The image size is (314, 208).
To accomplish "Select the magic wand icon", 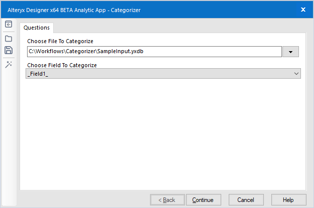I will click(x=9, y=64).
